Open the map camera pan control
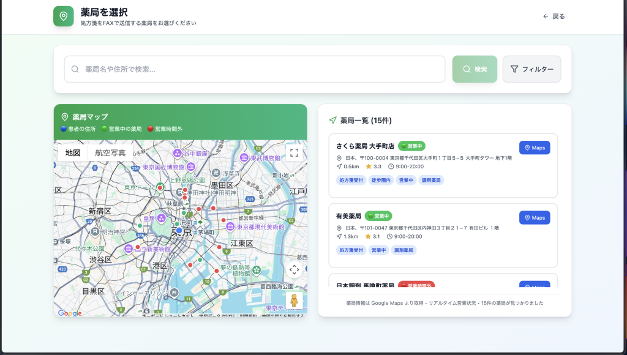627x355 pixels. pos(294,269)
